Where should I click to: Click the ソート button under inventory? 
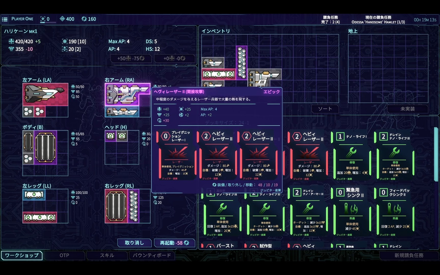coord(325,109)
